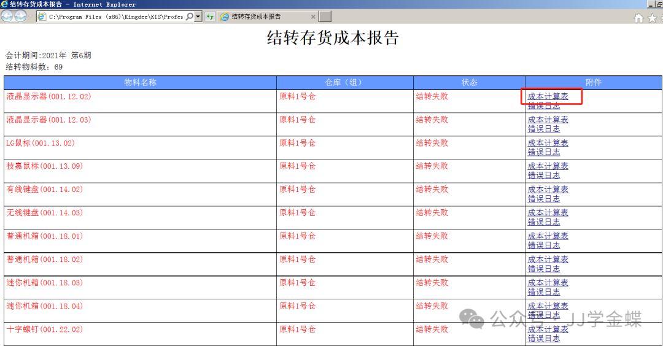This screenshot has height=346, width=663.
Task: Click the 物料名称 column header
Action: click(140, 82)
